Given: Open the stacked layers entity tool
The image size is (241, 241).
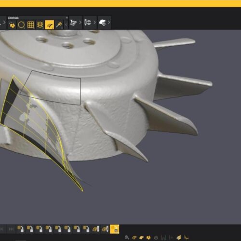Looking at the screenshot, I should pos(40,25).
